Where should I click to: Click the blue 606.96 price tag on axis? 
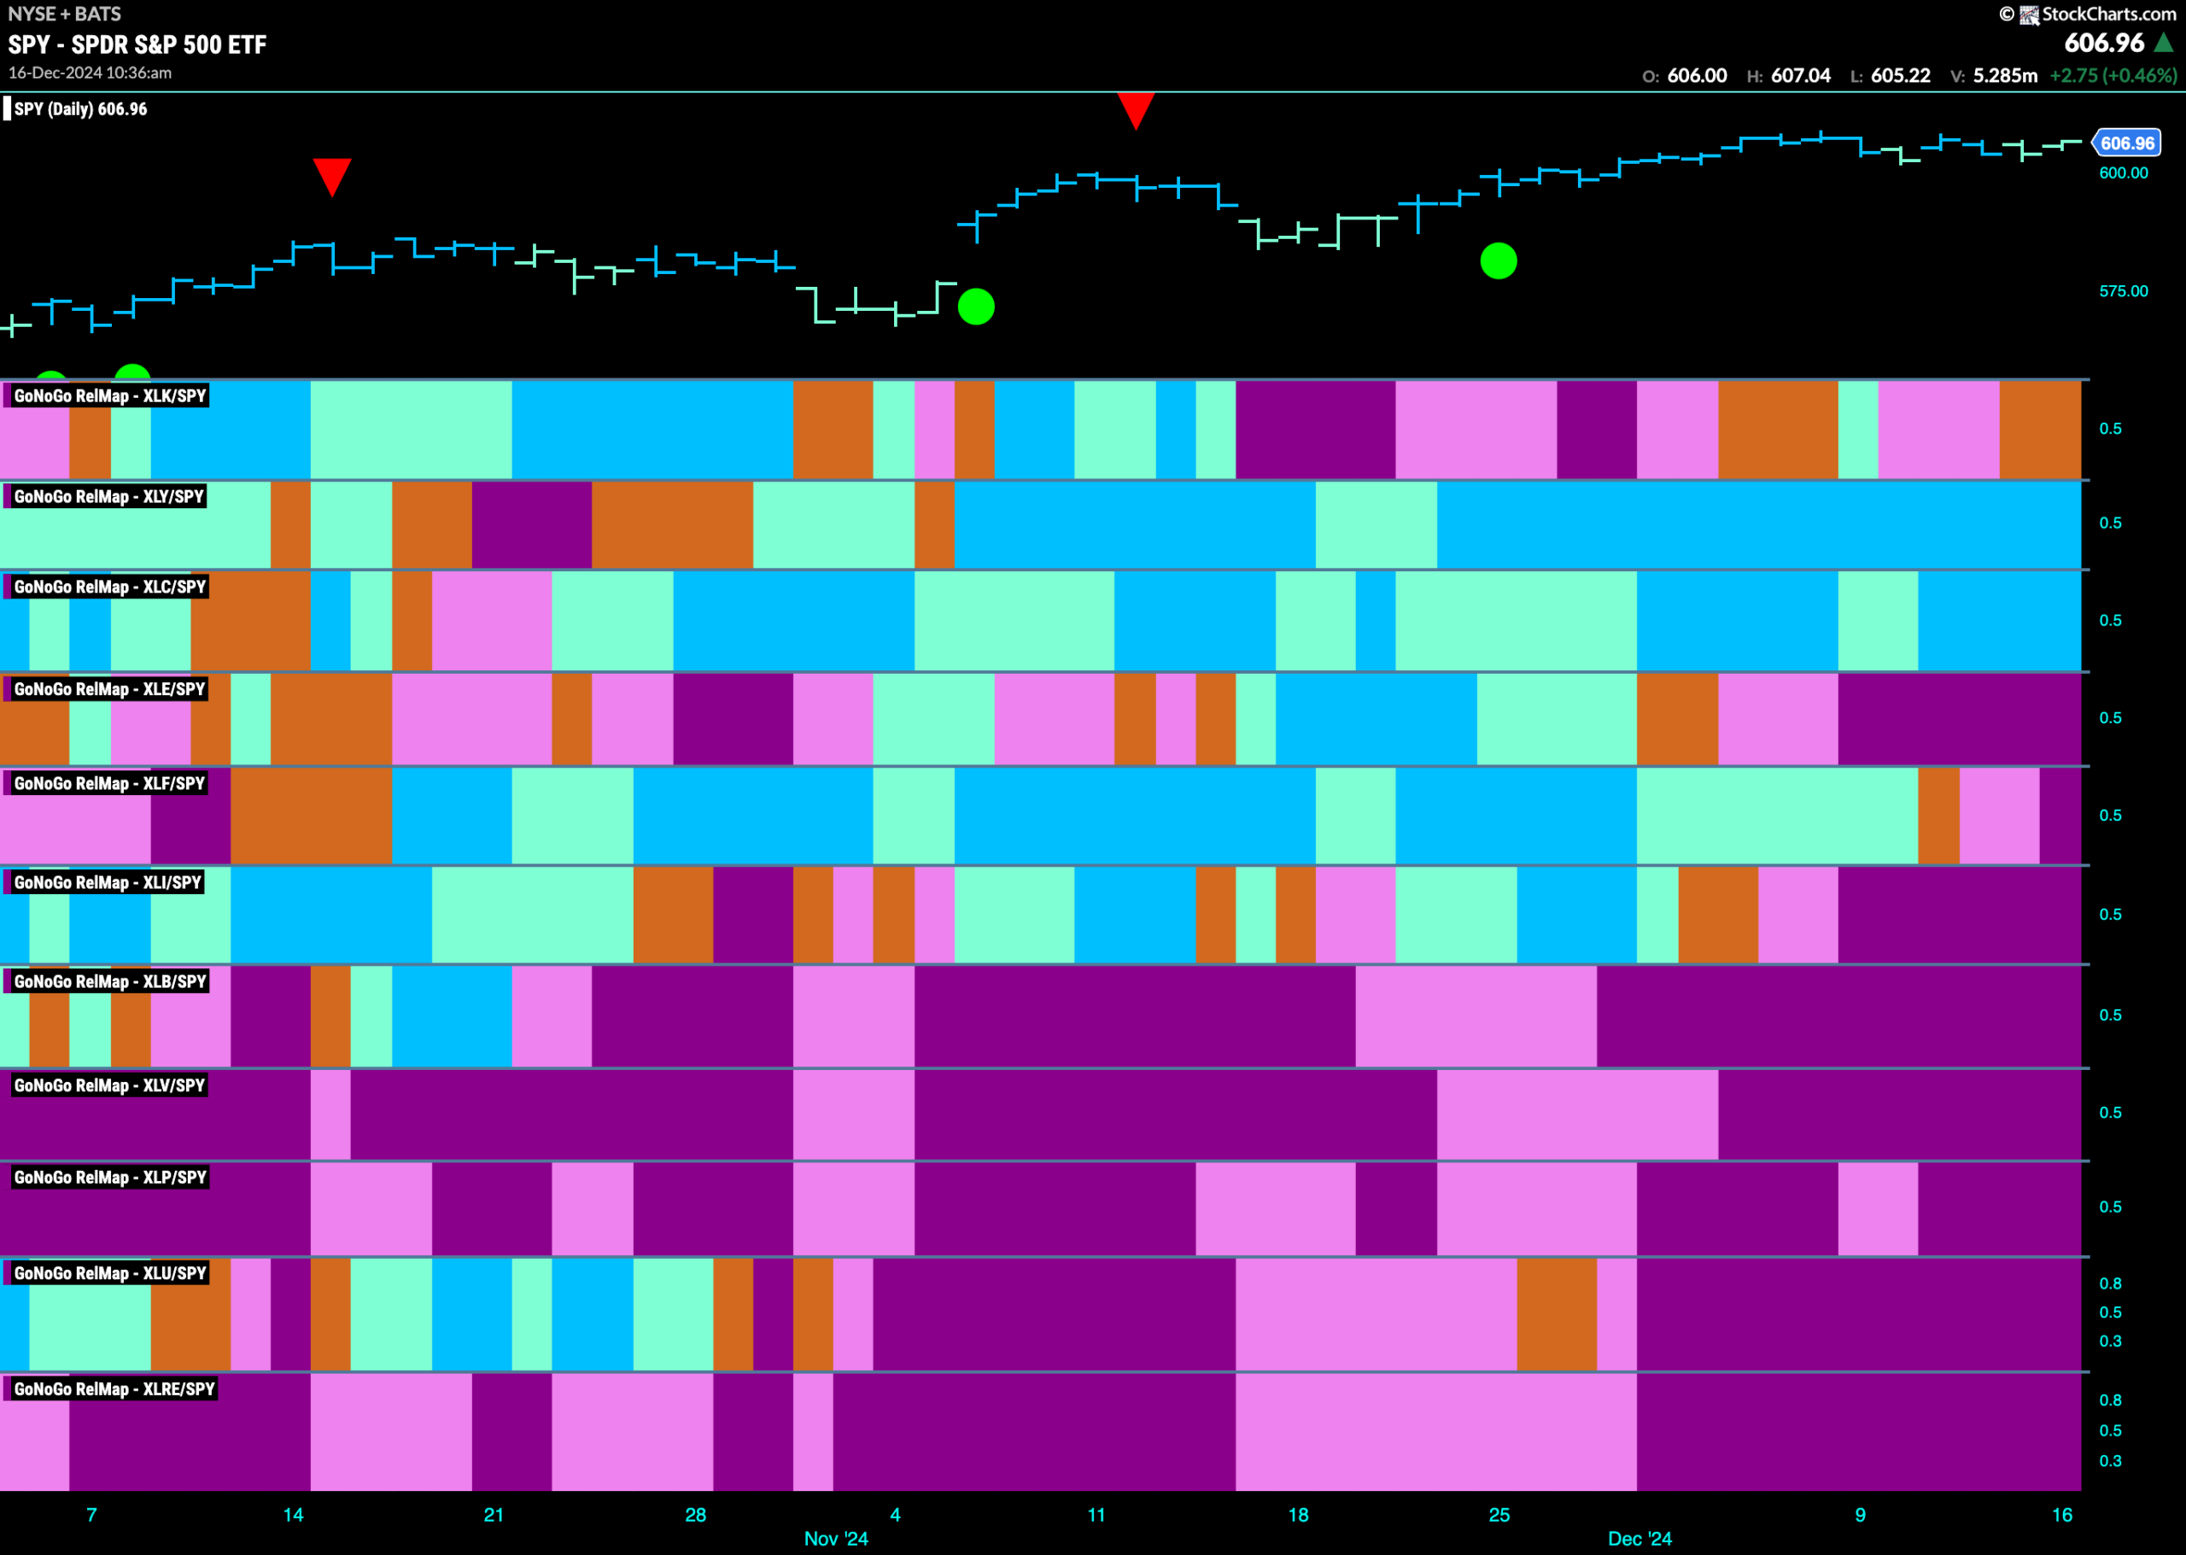[2125, 143]
